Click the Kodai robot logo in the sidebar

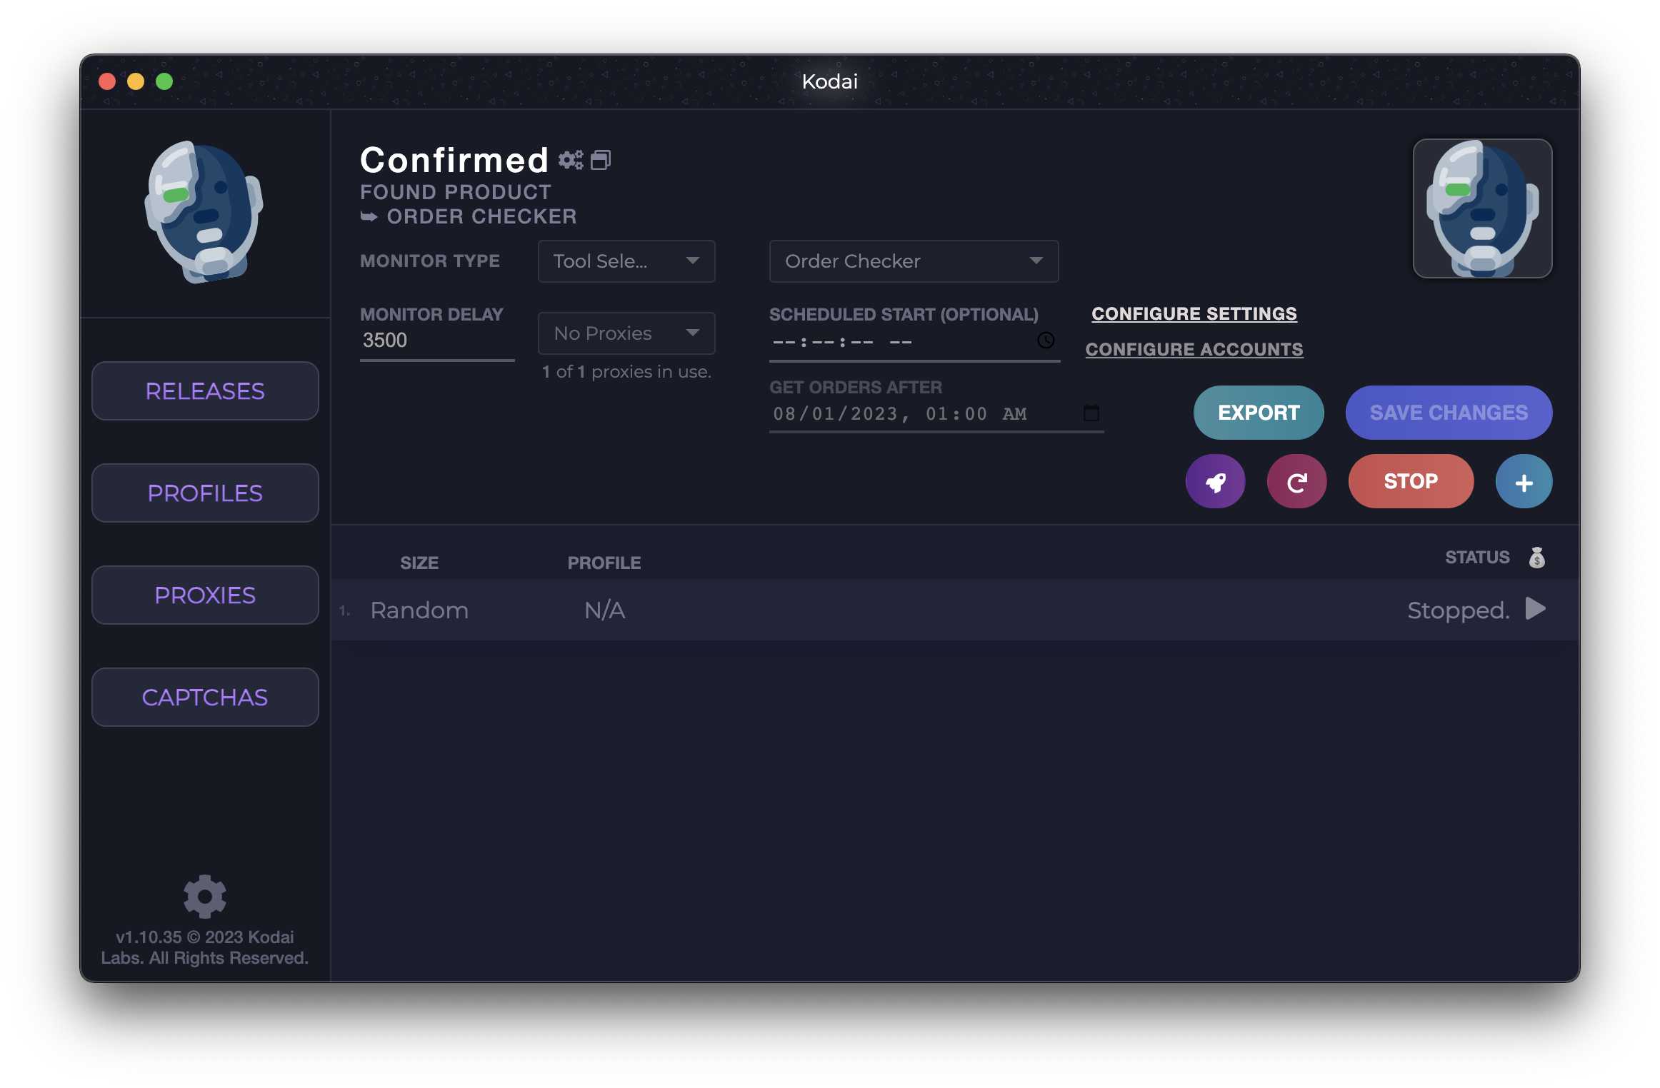204,212
